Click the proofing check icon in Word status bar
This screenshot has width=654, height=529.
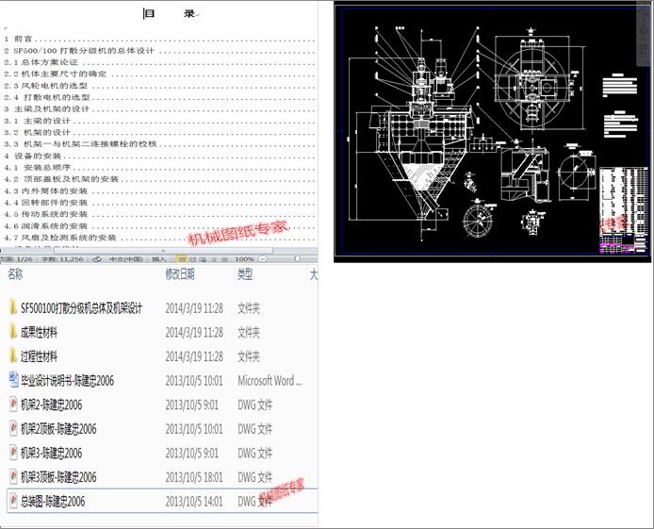tap(97, 259)
